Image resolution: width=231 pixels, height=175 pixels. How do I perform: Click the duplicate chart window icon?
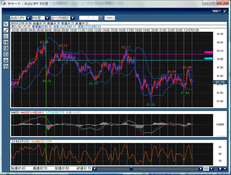coord(6,66)
